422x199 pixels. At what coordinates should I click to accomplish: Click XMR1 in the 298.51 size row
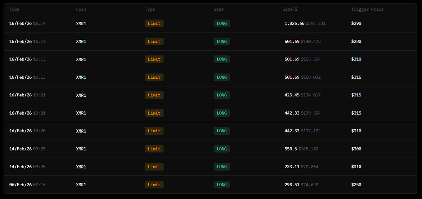coord(81,185)
